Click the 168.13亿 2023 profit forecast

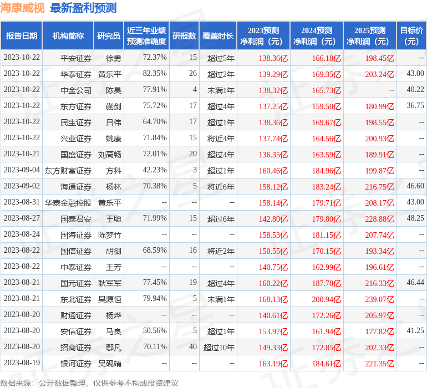273,299
